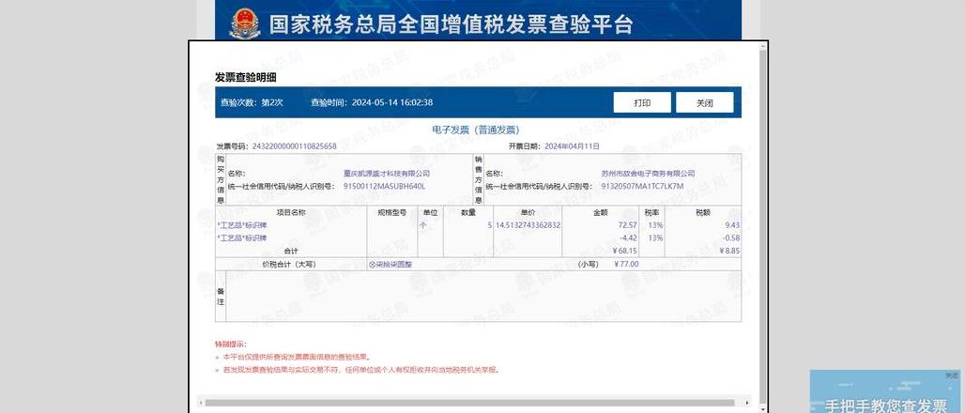Select the 13% tax rate in first row

pos(655,225)
